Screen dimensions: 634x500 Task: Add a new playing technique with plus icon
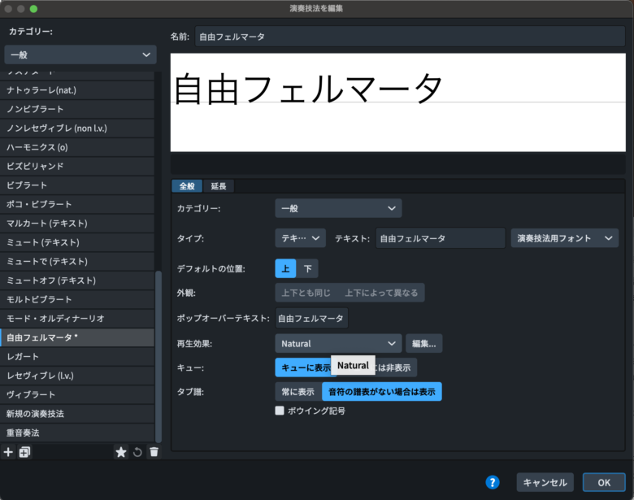coord(8,452)
